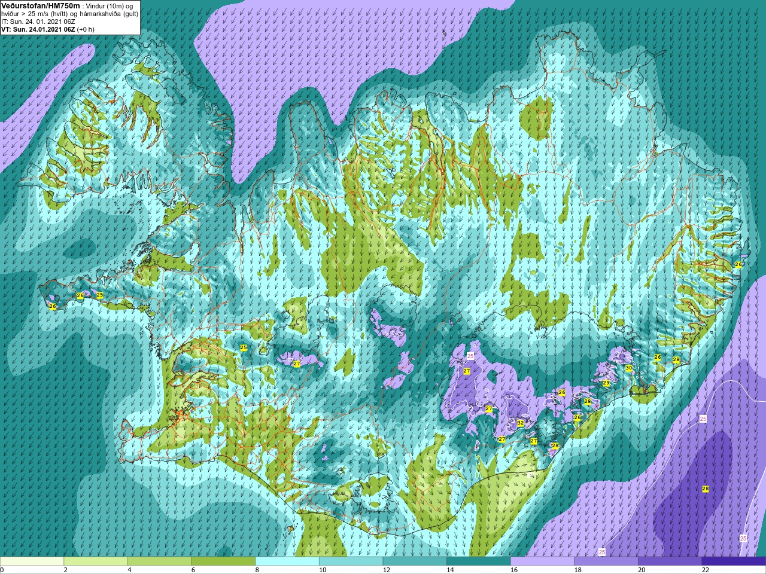Viewport: 766px width, 574px height.
Task: Click legend tick label 2
Action: tap(66, 570)
